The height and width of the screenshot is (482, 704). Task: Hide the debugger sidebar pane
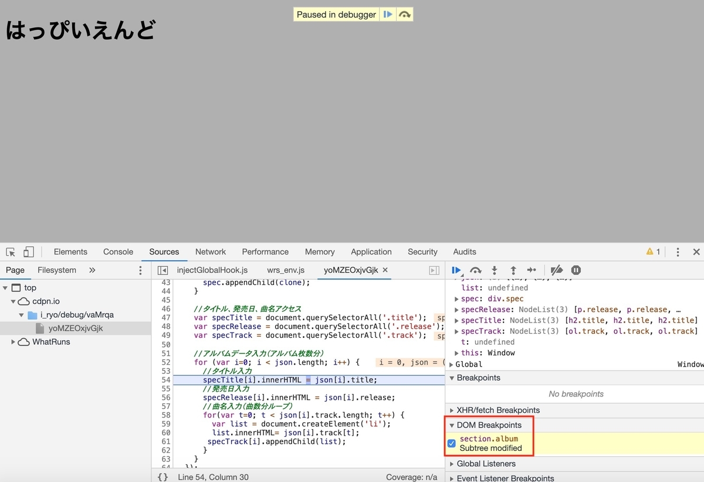434,270
